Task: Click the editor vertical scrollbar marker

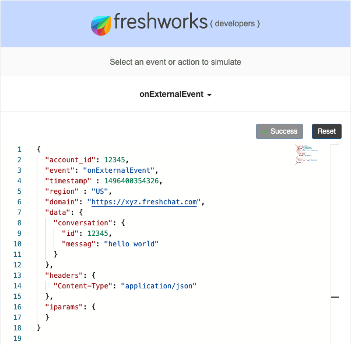Action: tap(335, 297)
